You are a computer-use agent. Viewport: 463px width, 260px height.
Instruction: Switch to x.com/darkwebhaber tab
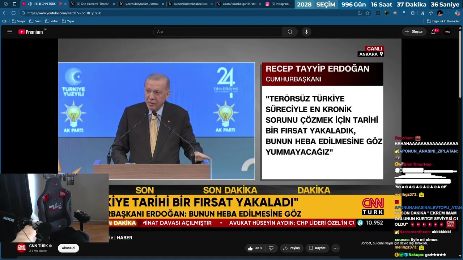click(x=191, y=4)
